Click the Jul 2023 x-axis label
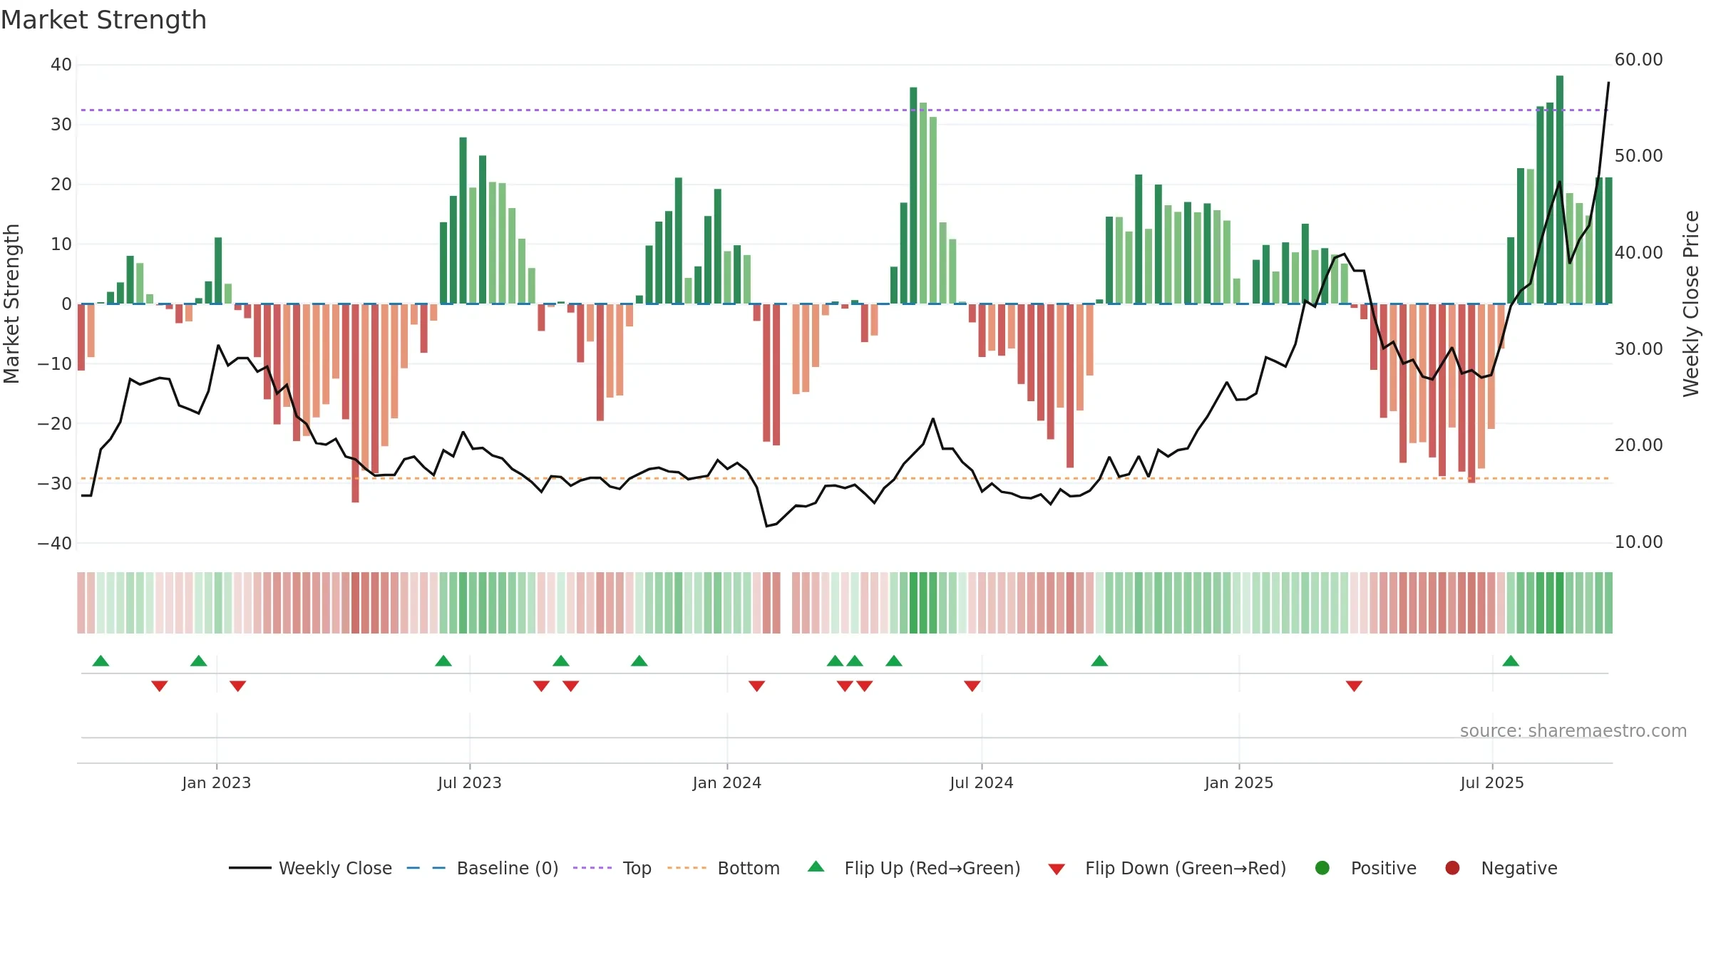 pos(470,782)
